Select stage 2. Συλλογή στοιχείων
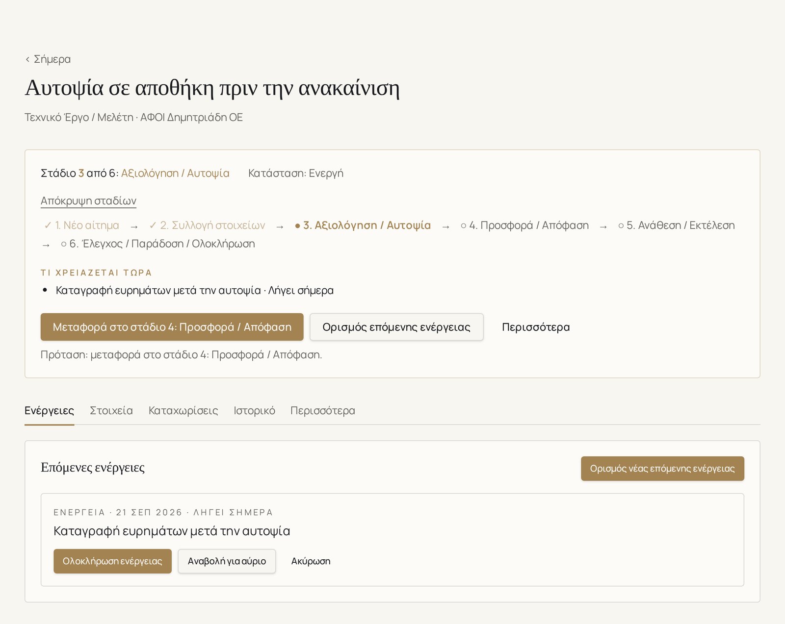The image size is (785, 624). click(207, 225)
